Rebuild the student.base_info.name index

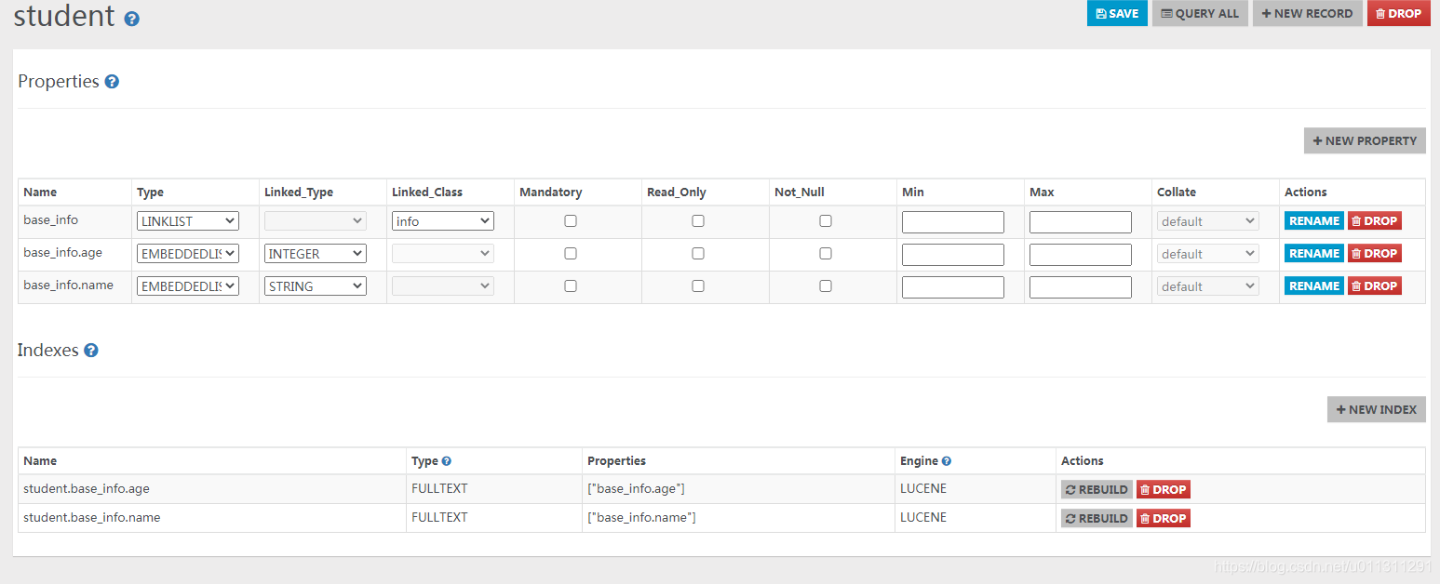1097,519
